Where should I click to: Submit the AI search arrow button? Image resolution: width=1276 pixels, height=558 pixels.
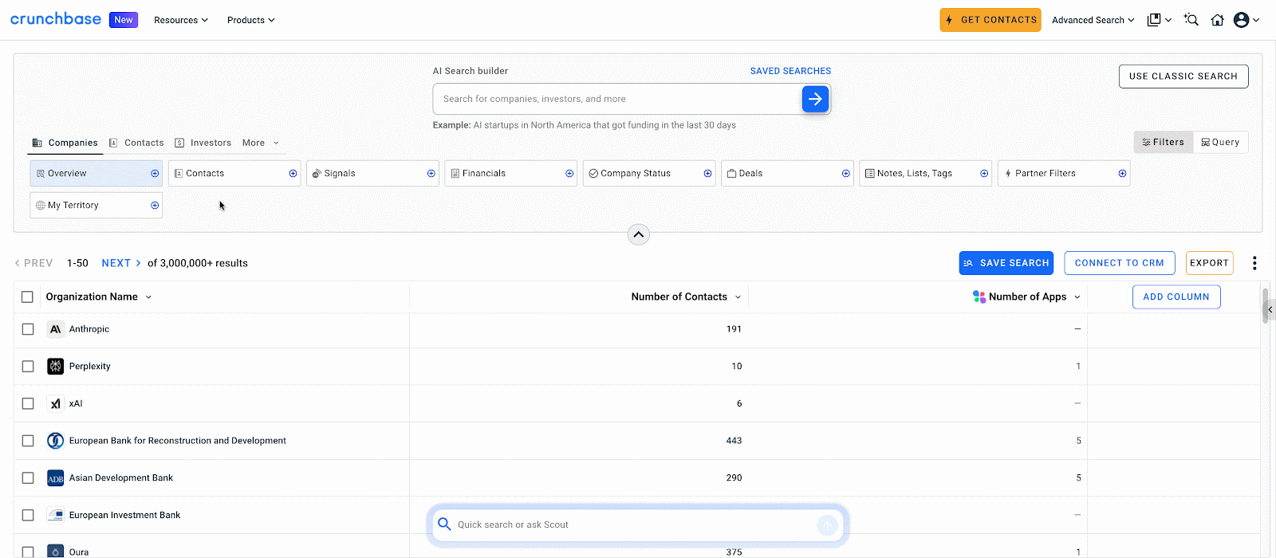point(815,99)
